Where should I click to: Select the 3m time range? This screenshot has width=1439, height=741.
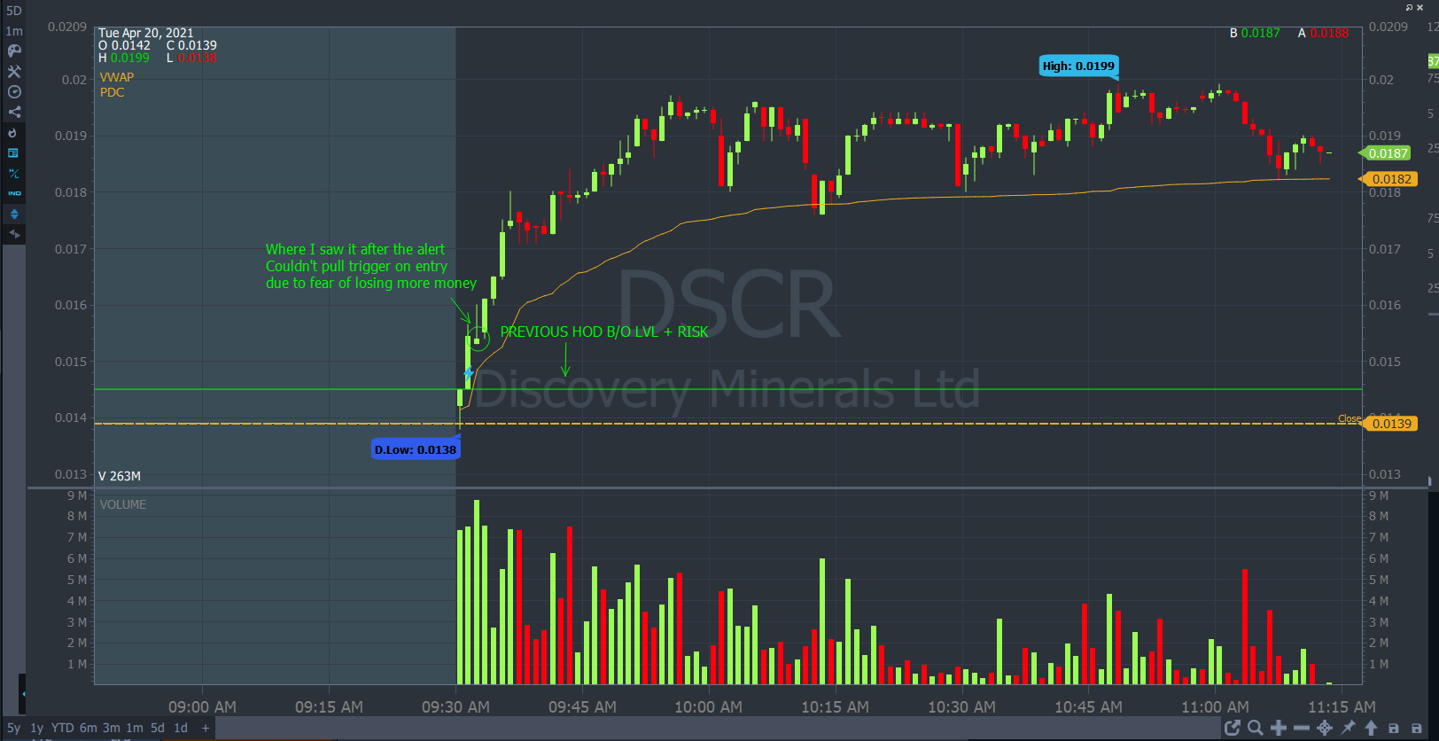(111, 729)
